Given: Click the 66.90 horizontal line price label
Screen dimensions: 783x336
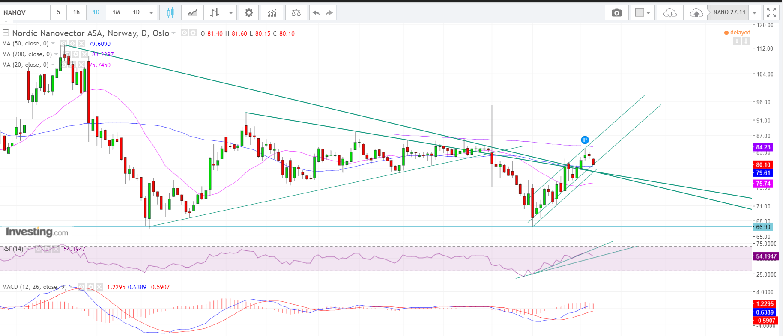Looking at the screenshot, I should pos(763,227).
